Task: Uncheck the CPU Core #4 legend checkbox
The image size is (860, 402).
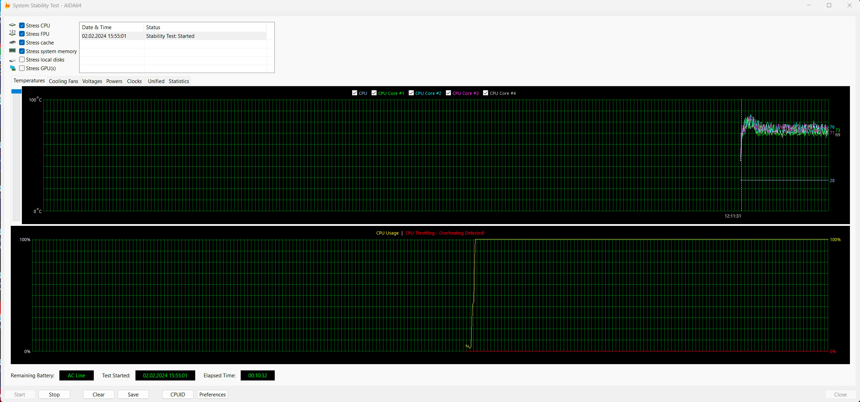Action: click(x=486, y=93)
